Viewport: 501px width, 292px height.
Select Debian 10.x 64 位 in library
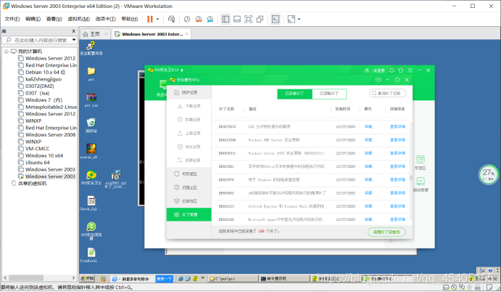click(46, 72)
